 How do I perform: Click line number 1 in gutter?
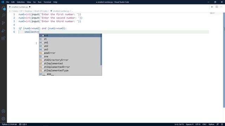(14, 14)
